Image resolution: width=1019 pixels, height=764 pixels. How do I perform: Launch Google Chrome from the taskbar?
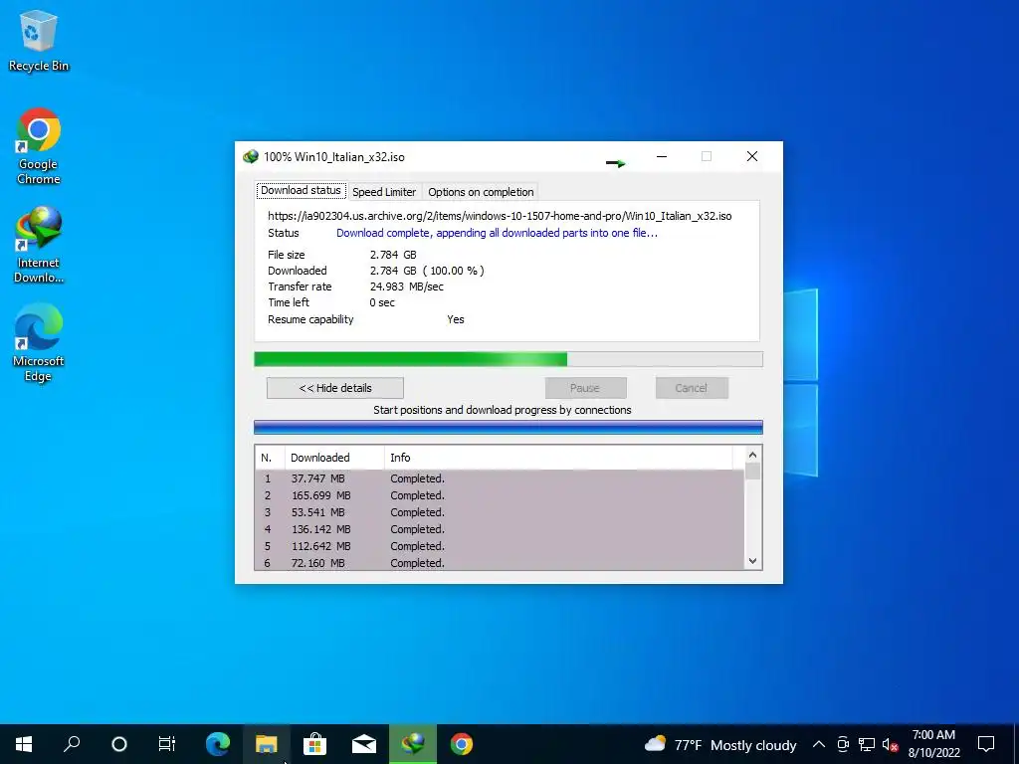pyautogui.click(x=462, y=744)
